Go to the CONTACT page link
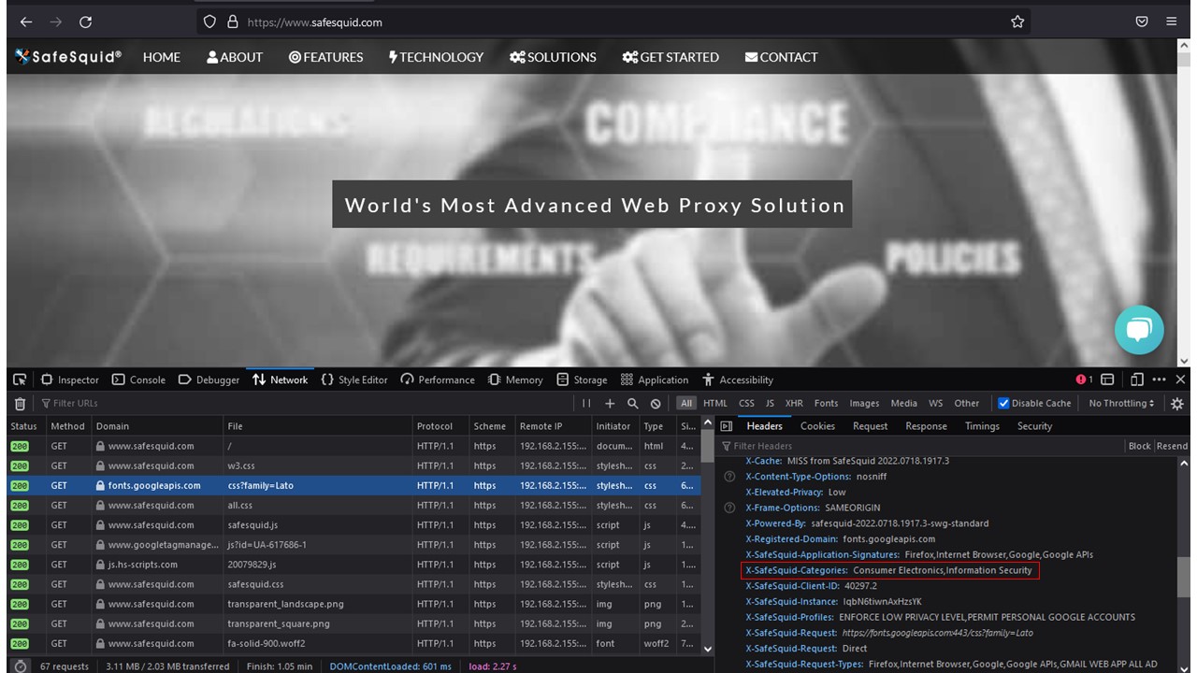This screenshot has height=673, width=1197. (781, 57)
